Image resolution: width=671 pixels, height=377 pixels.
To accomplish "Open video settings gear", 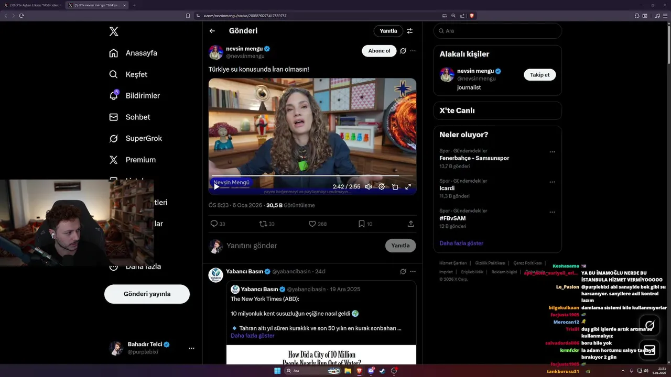I will [x=382, y=186].
